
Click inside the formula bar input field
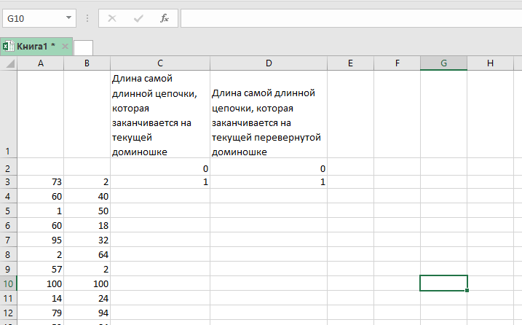tap(349, 18)
